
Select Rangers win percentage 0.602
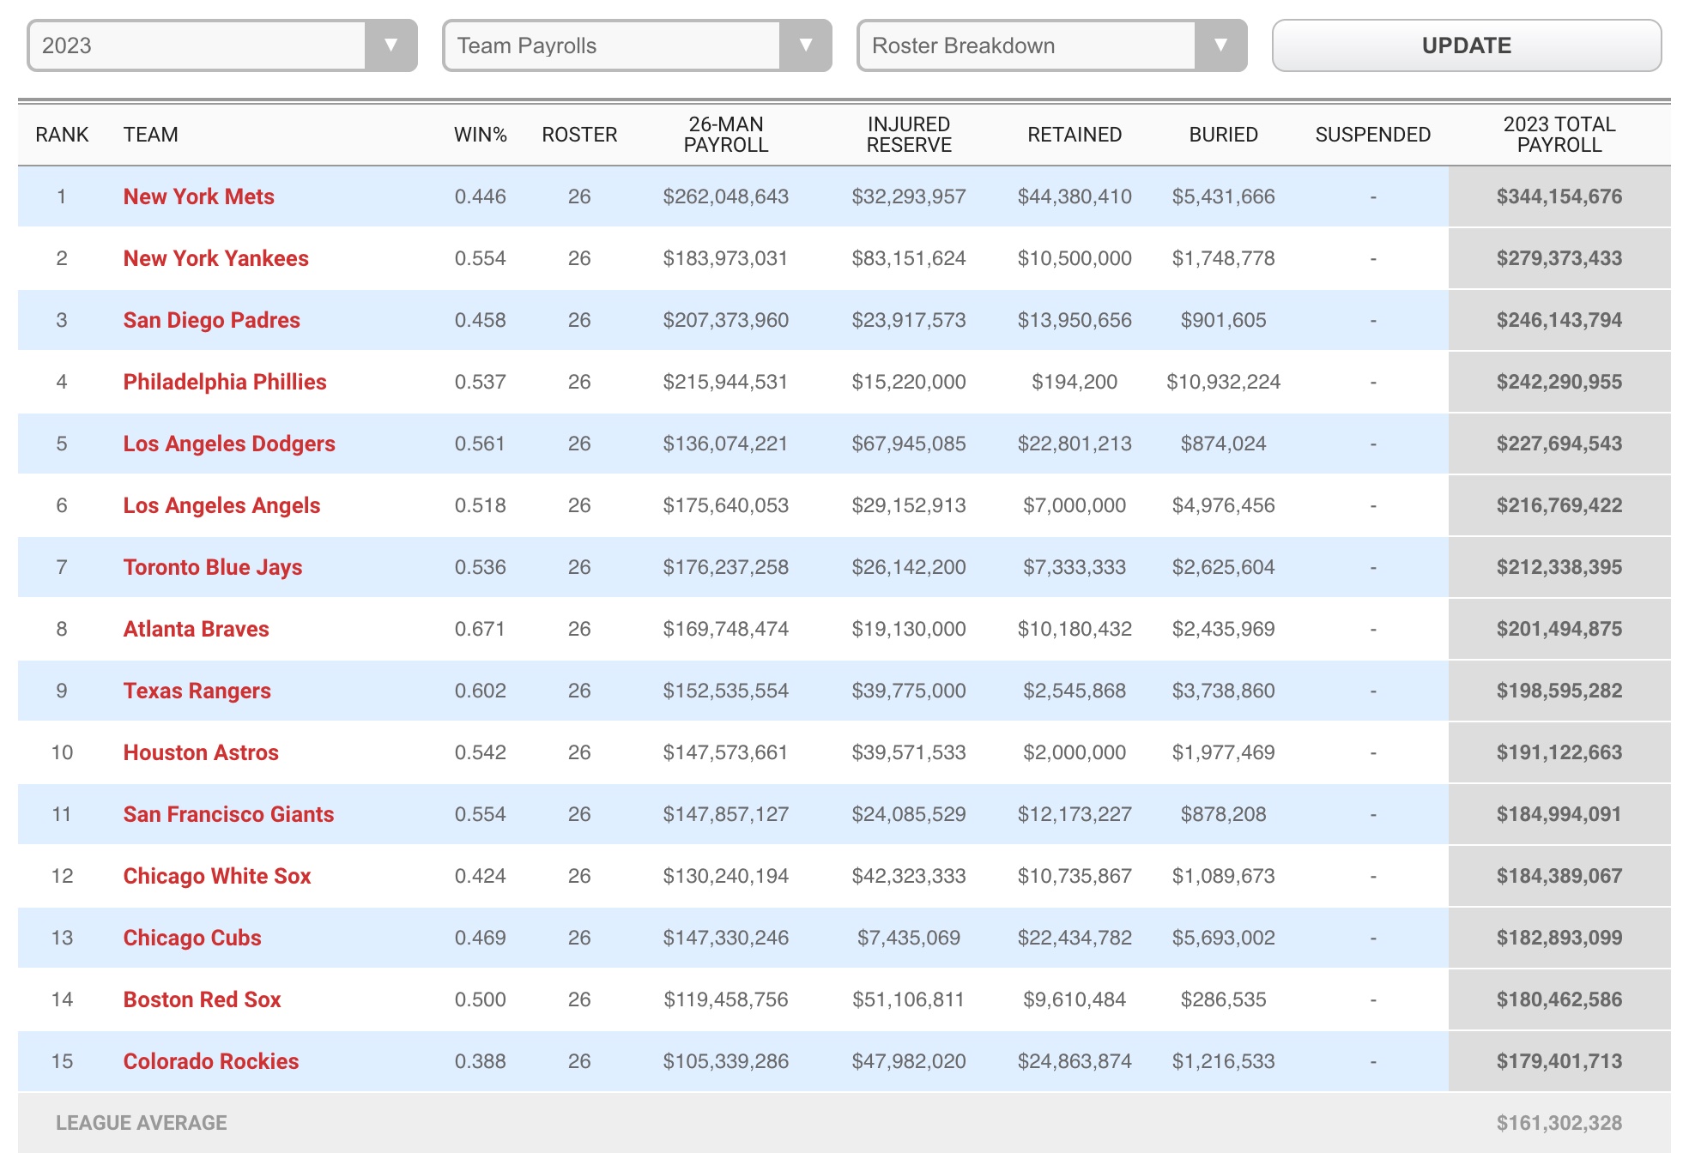(x=481, y=691)
